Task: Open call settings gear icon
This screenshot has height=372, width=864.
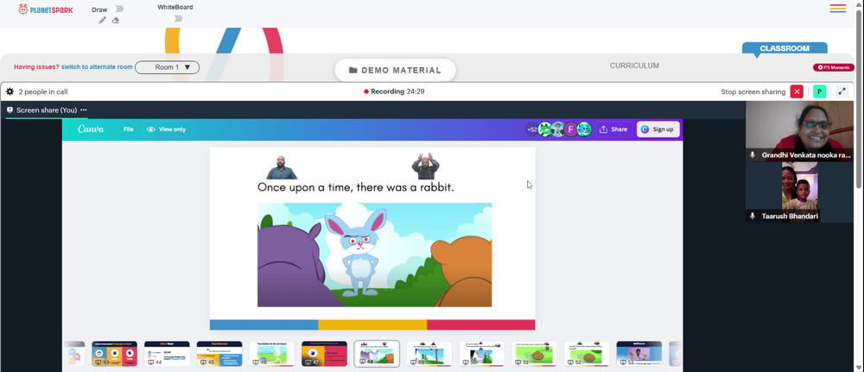Action: click(10, 91)
